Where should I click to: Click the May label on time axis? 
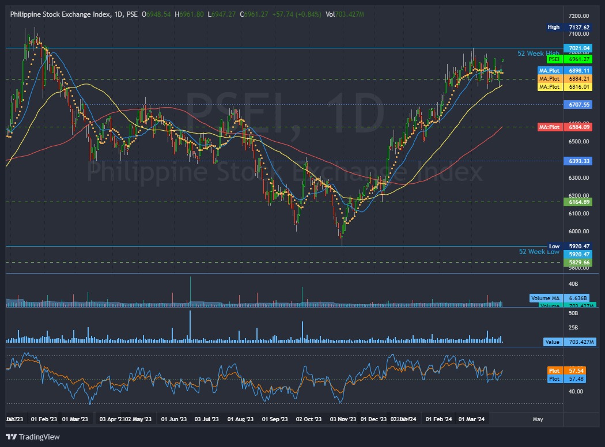[538, 419]
